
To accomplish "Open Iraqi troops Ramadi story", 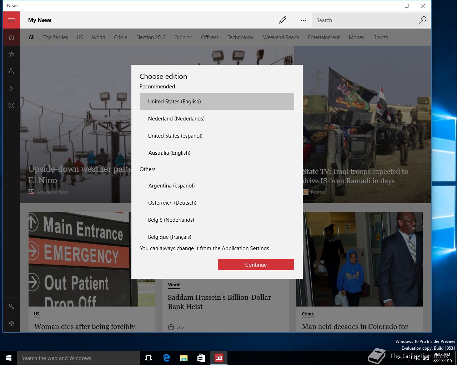I will (x=355, y=176).
